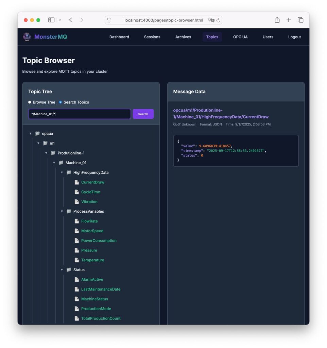Screen dimensions: 327x348
Task: Select the Temperature topic in tree
Action: pos(92,260)
